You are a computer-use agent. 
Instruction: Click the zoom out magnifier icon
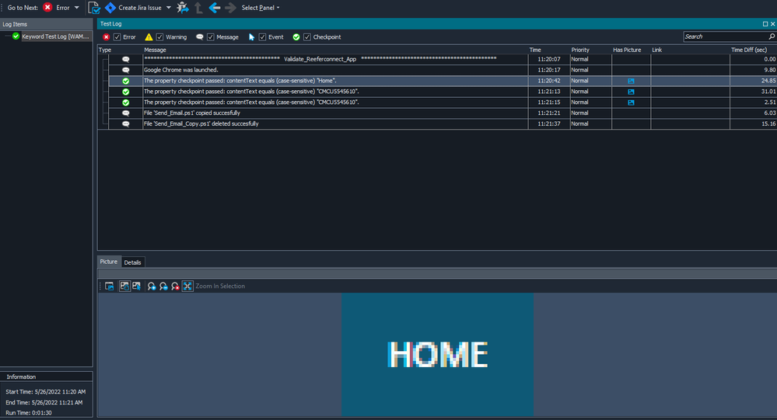163,286
